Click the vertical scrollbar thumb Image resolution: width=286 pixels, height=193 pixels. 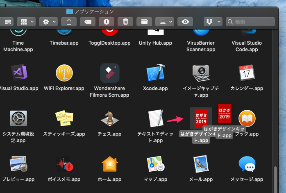coord(275,180)
